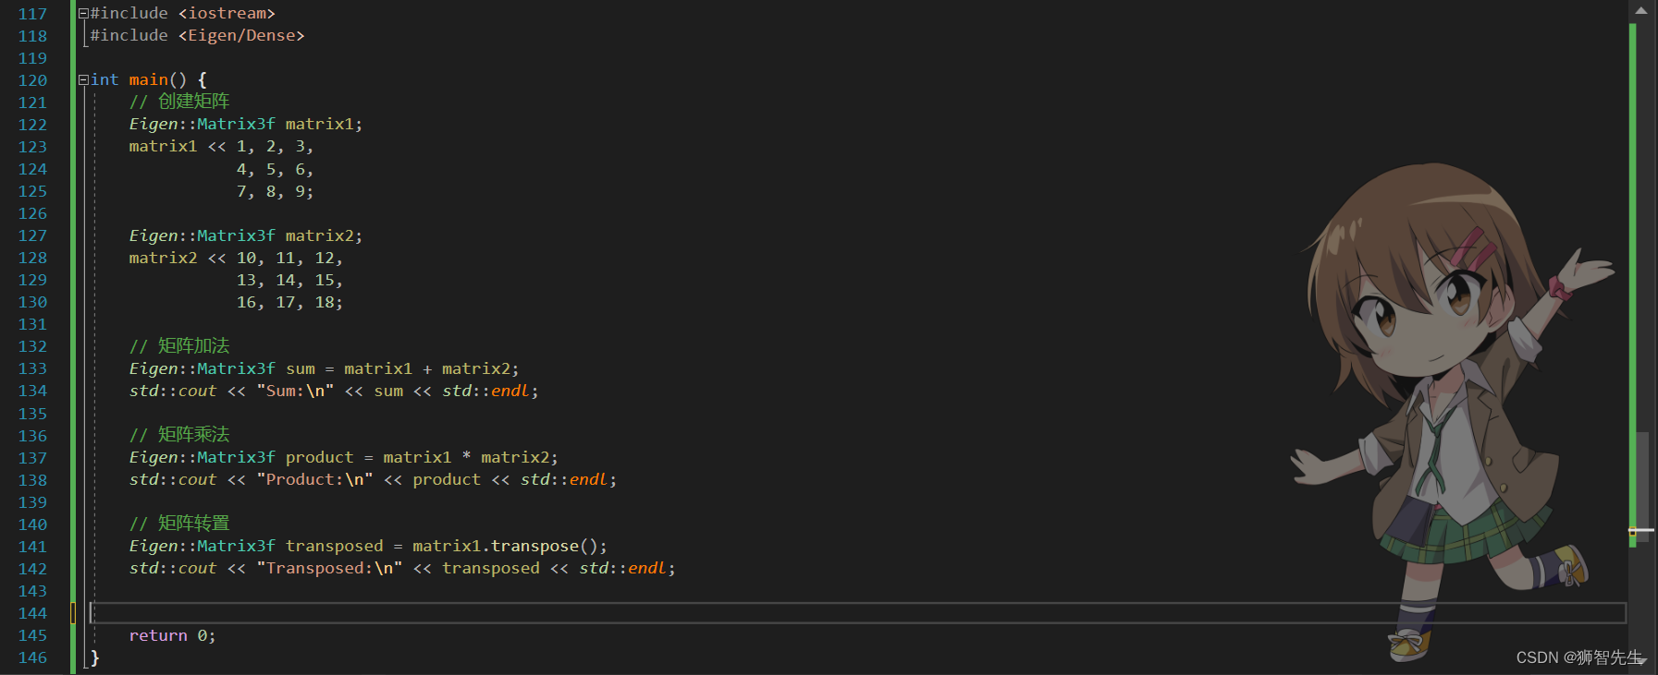Click the main function name
This screenshot has height=675, width=1658.
pyautogui.click(x=148, y=80)
